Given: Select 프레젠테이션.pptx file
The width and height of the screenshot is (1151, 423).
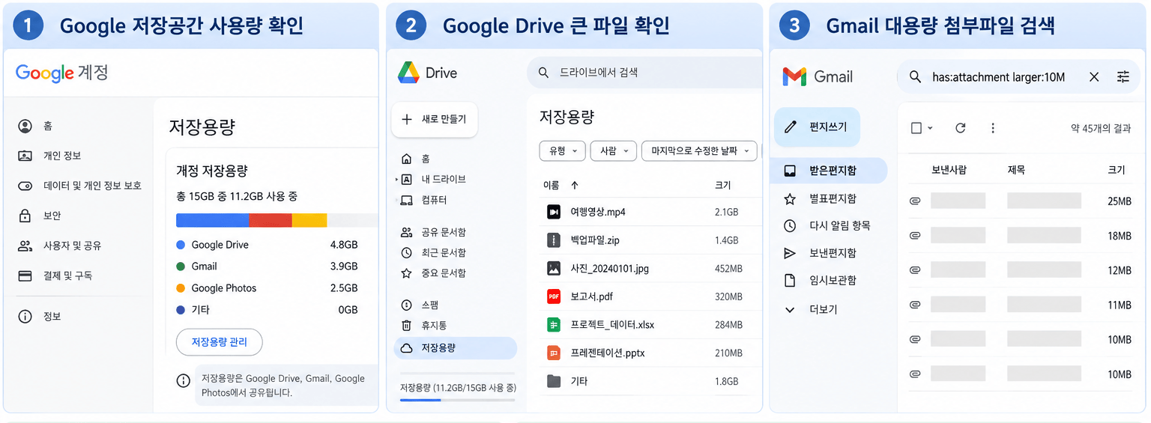Looking at the screenshot, I should click(649, 353).
